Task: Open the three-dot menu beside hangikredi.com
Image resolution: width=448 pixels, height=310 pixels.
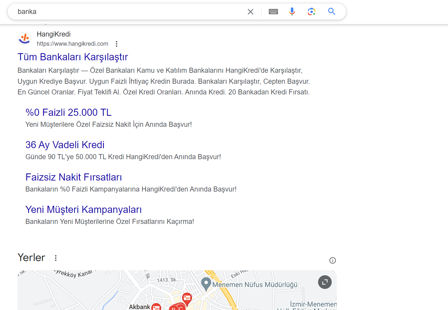Action: 117,44
